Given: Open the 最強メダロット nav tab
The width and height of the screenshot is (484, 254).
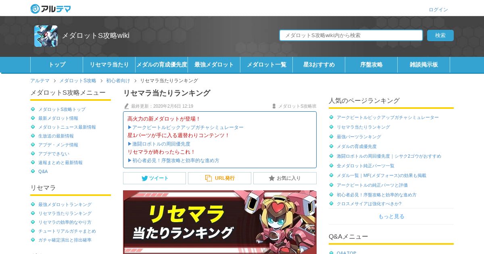Looking at the screenshot, I should click(214, 65).
